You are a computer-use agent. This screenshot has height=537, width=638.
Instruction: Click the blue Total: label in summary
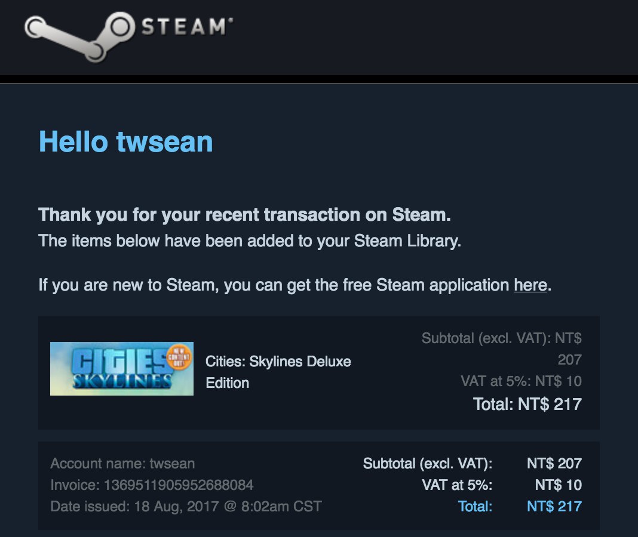[x=475, y=507]
